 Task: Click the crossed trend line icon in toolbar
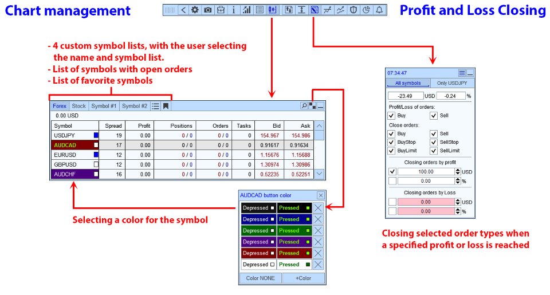[x=327, y=10]
